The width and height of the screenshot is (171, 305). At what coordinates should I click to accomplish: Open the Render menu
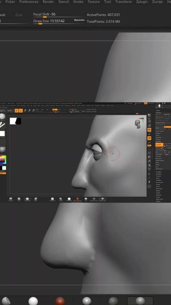click(48, 2)
